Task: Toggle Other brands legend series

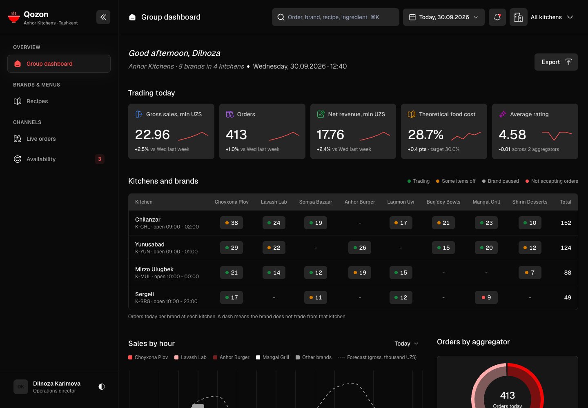Action: click(314, 357)
